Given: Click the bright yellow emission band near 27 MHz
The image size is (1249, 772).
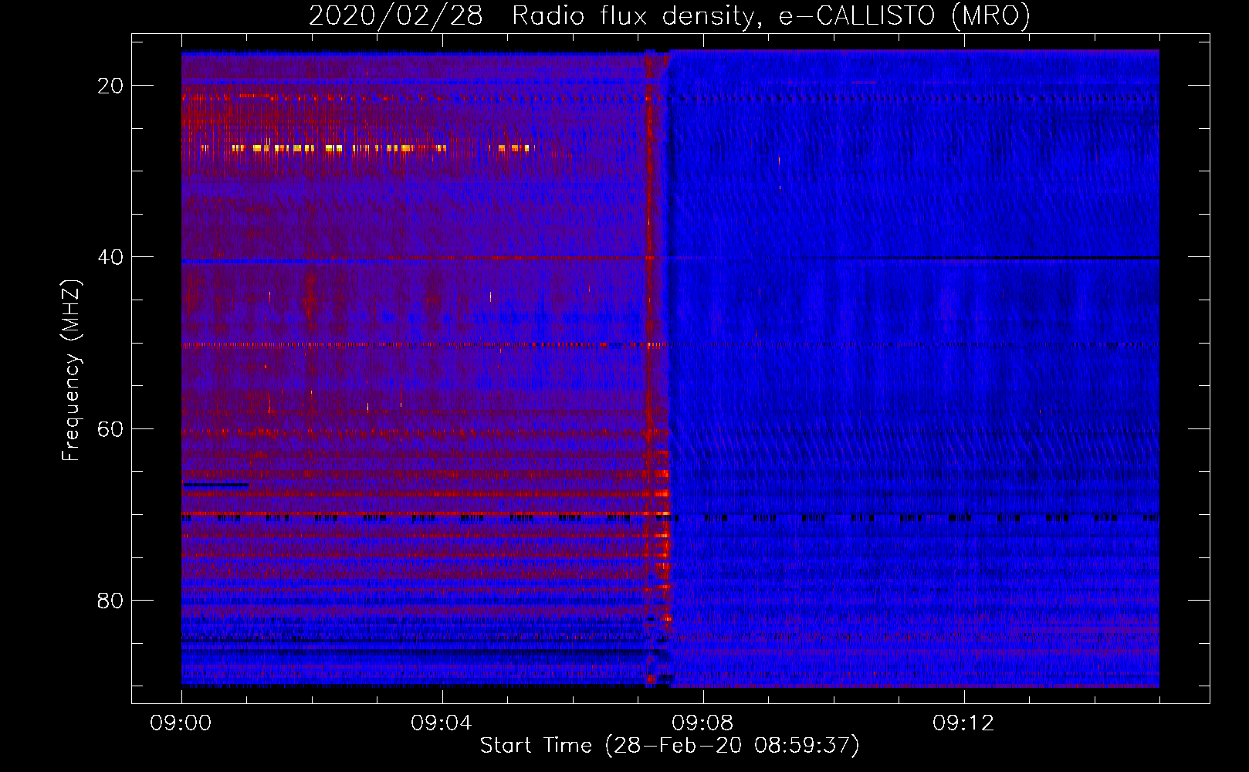Looking at the screenshot, I should (367, 147).
